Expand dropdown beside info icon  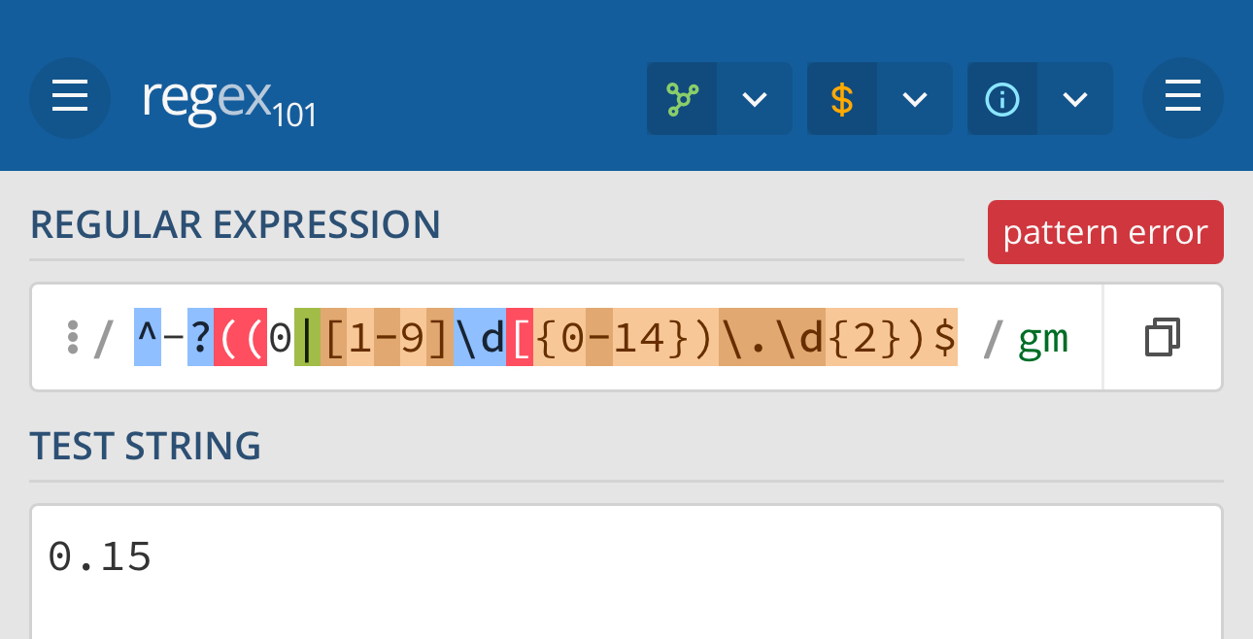[1074, 99]
